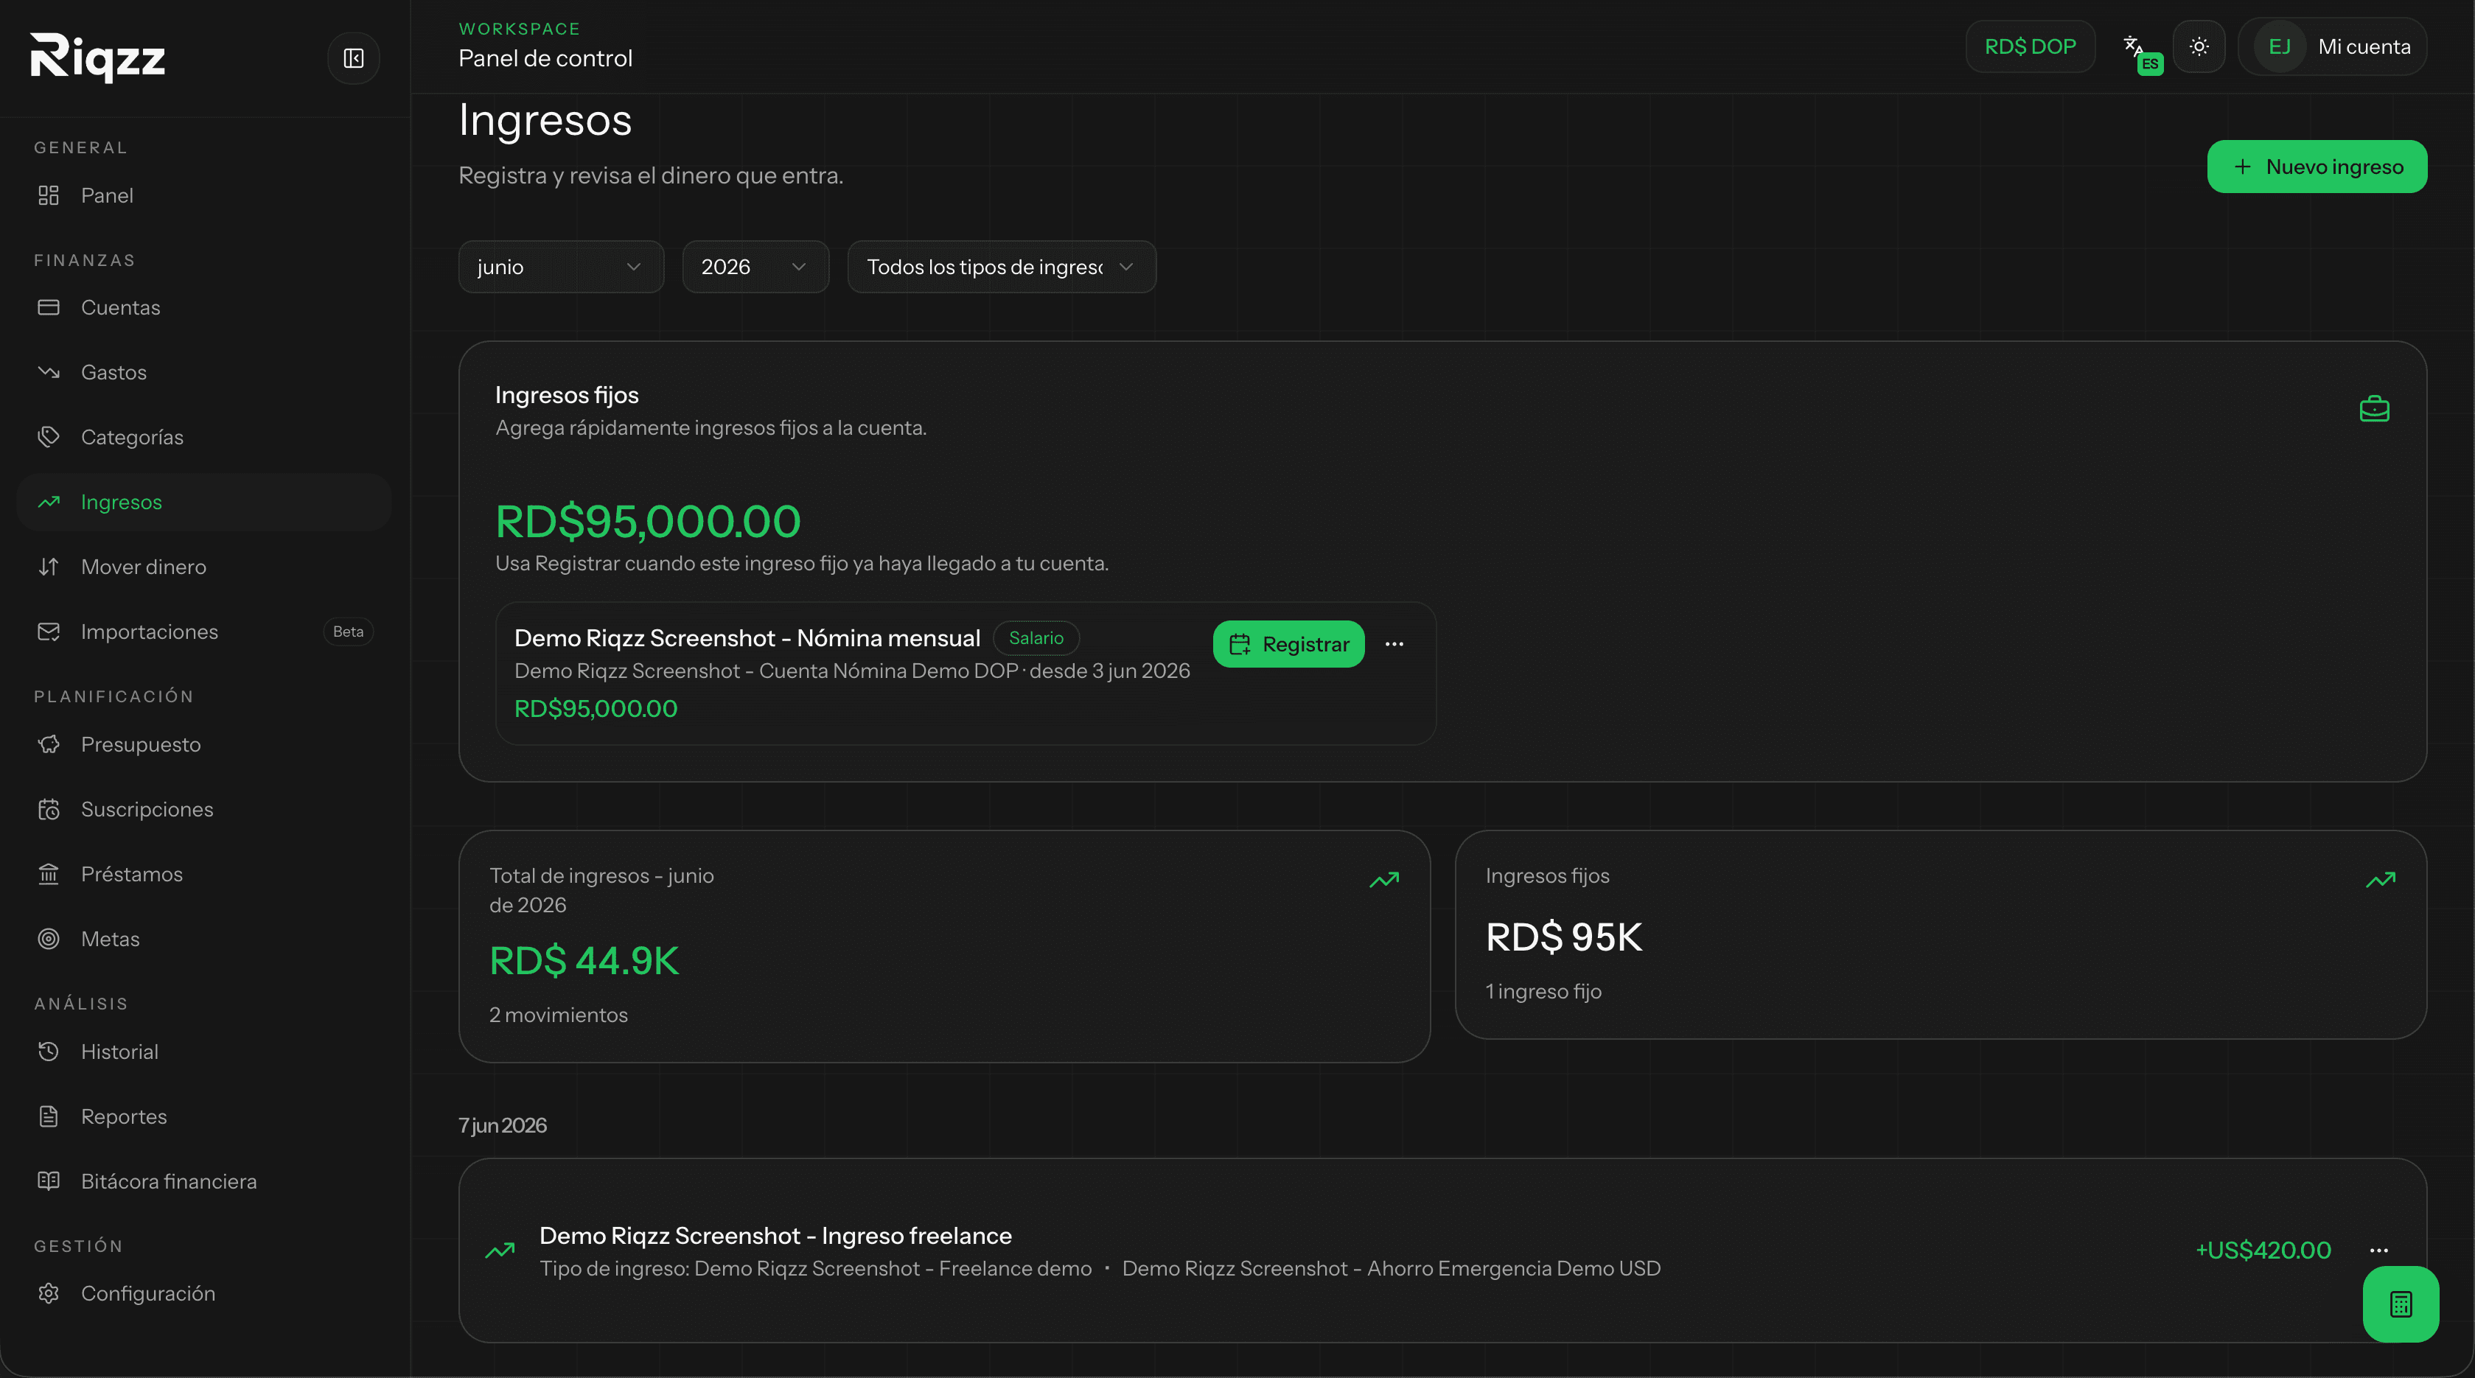Click the EJ avatar circle
This screenshot has height=1378, width=2475.
[2279, 46]
